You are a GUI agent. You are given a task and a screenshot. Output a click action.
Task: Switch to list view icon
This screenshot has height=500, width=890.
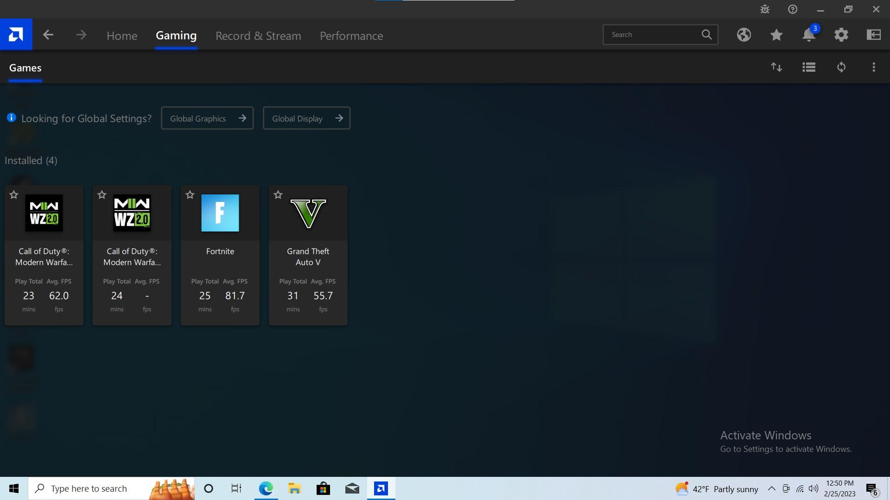click(809, 67)
